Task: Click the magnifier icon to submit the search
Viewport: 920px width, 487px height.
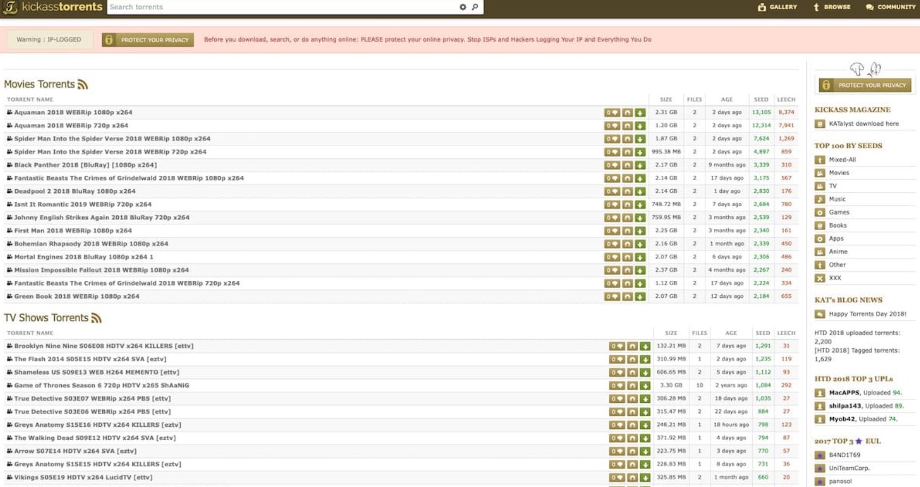Action: tap(475, 7)
